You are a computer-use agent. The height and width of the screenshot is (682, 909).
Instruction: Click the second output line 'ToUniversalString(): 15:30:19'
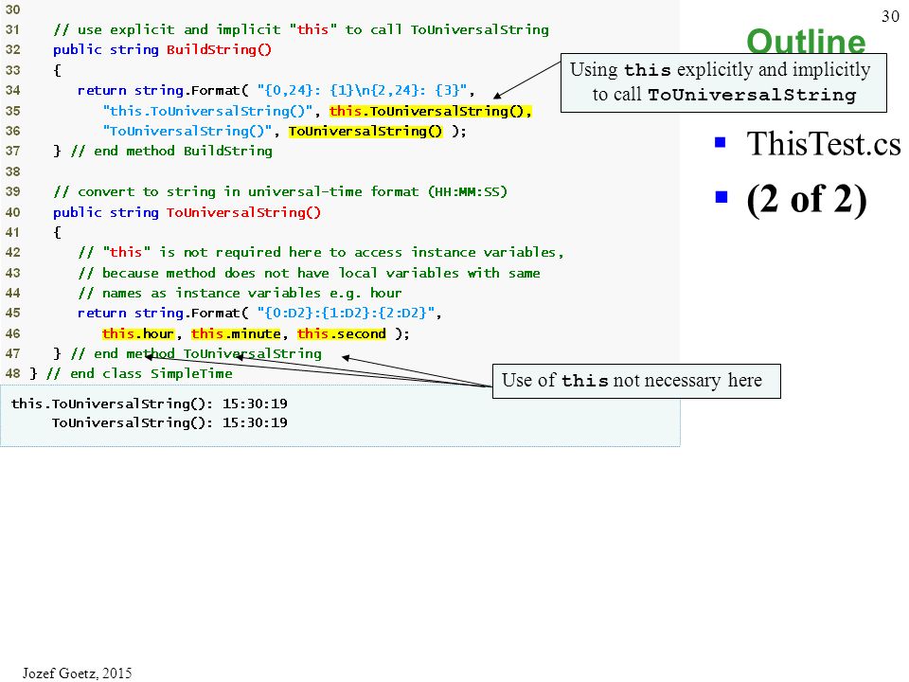(169, 422)
